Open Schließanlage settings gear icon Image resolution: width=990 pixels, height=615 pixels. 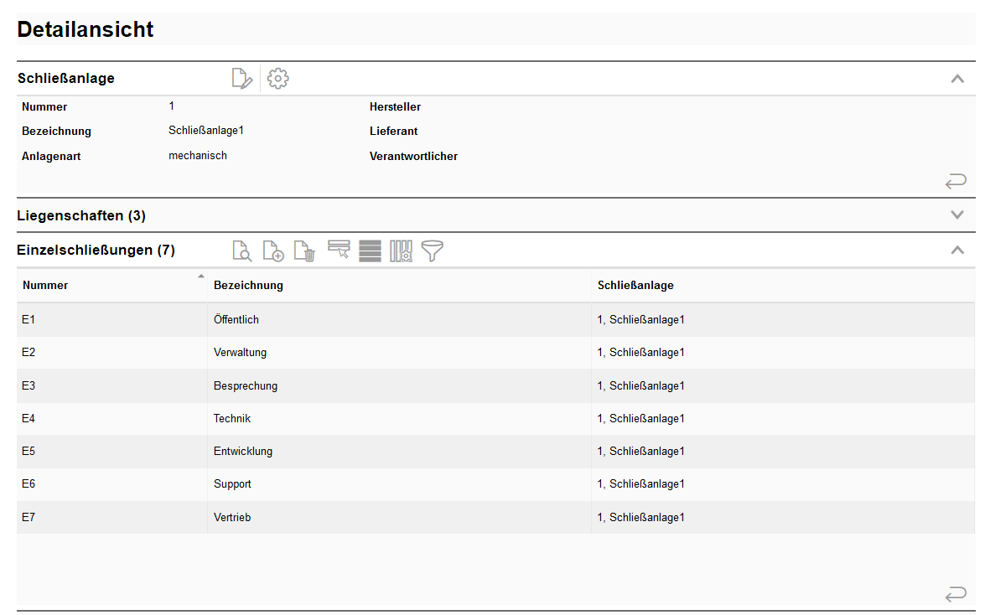click(x=277, y=79)
